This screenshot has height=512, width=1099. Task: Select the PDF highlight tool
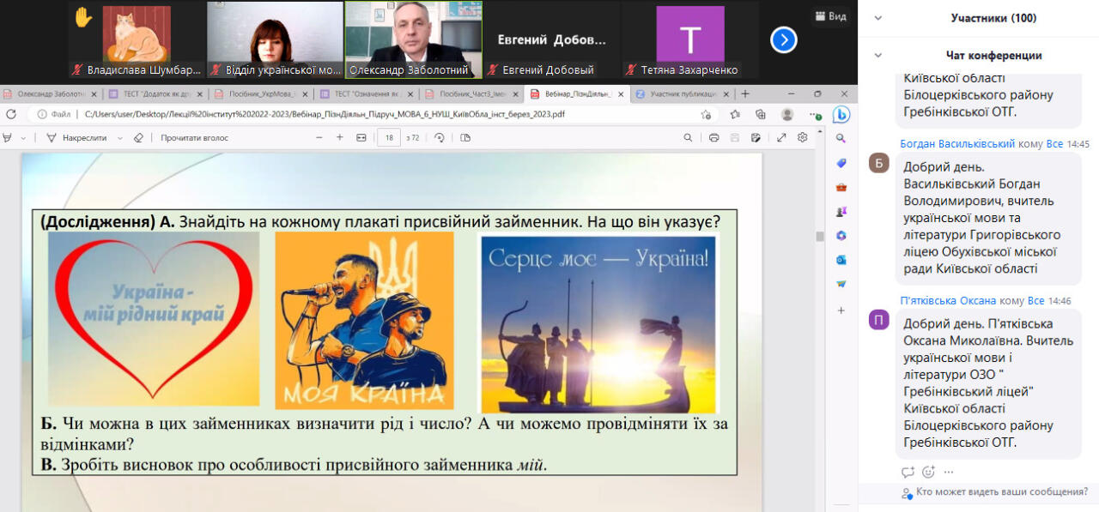pos(8,137)
